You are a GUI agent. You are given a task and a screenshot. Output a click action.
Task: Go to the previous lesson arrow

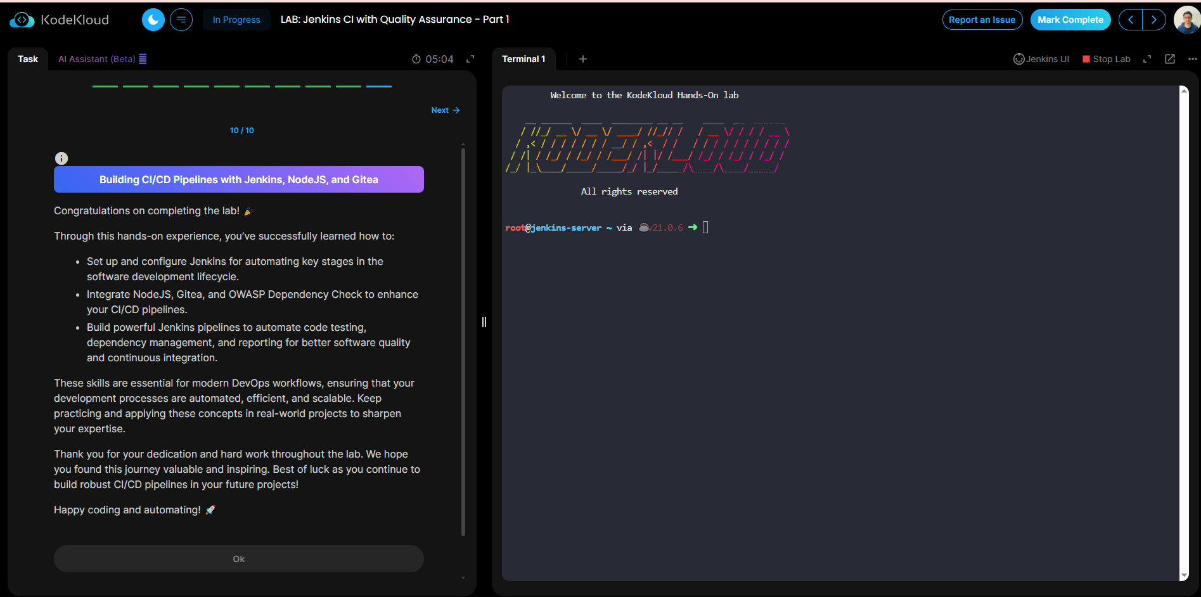tap(1131, 20)
